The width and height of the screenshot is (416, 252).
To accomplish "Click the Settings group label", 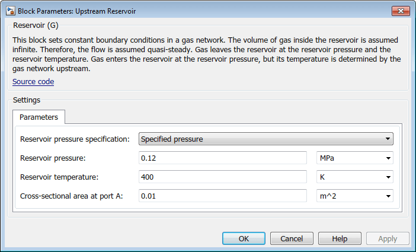I will [x=26, y=100].
